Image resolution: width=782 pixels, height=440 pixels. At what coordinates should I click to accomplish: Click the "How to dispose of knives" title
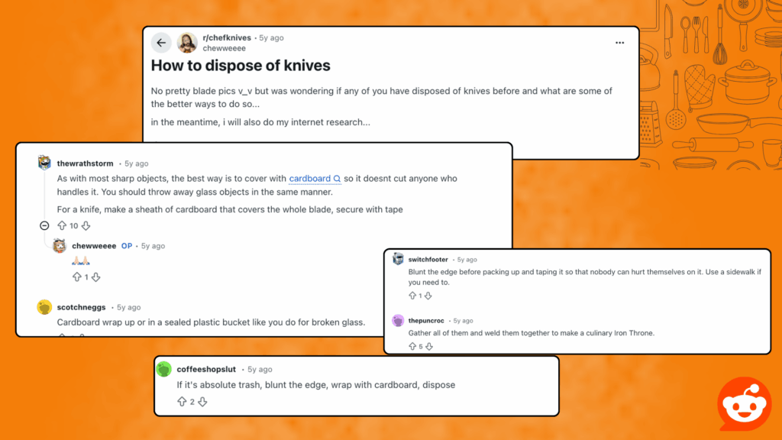(x=241, y=66)
